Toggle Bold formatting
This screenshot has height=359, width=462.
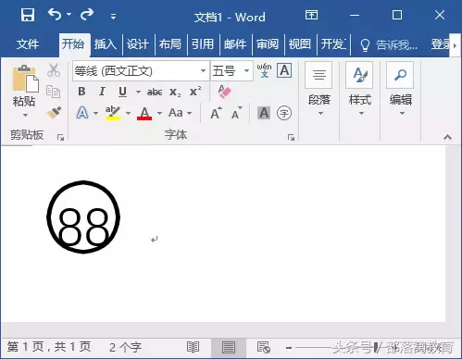81,92
